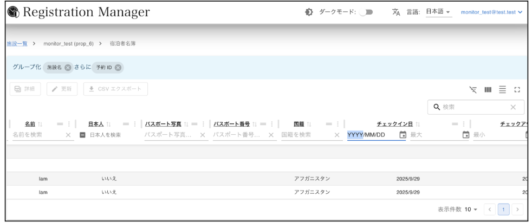
Task: Click into the global 検索 search field
Action: [471, 107]
